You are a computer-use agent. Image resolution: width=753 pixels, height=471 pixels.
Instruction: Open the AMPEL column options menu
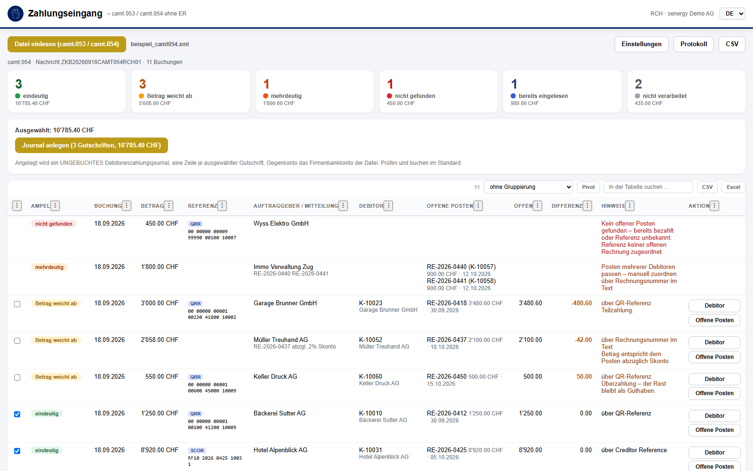click(55, 206)
